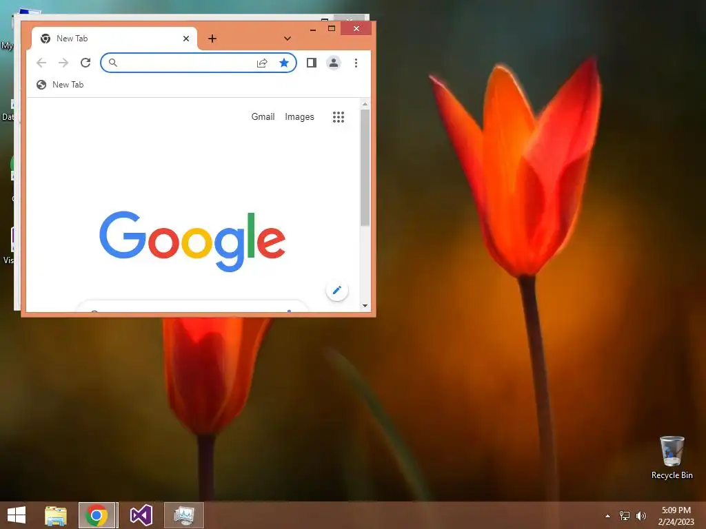Show hidden system tray icons
Viewport: 706px width, 529px height.
tap(607, 516)
